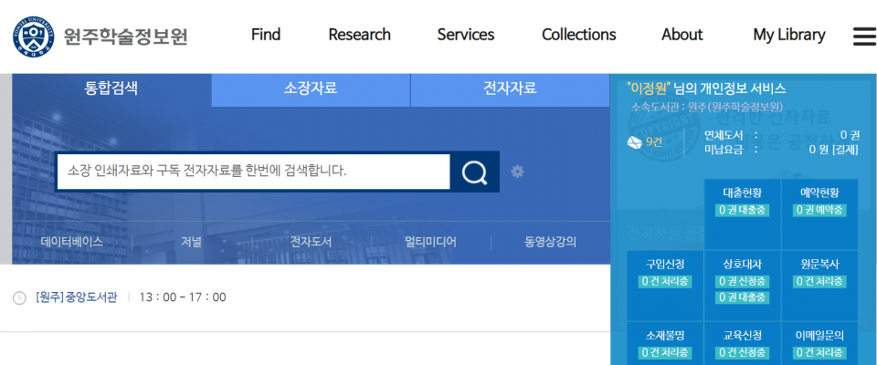Switch to the 소장자료 tab

click(x=311, y=89)
